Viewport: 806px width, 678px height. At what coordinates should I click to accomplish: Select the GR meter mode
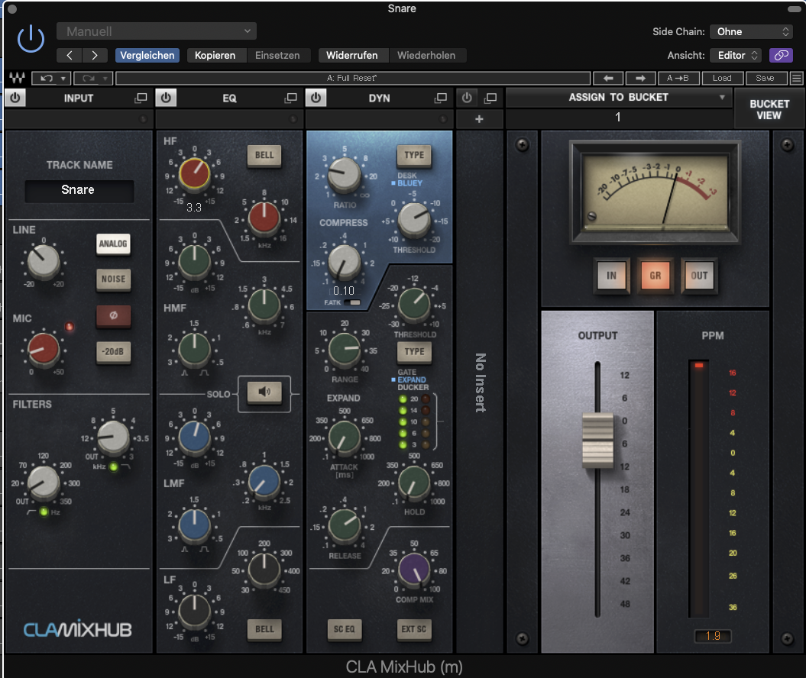tap(655, 276)
